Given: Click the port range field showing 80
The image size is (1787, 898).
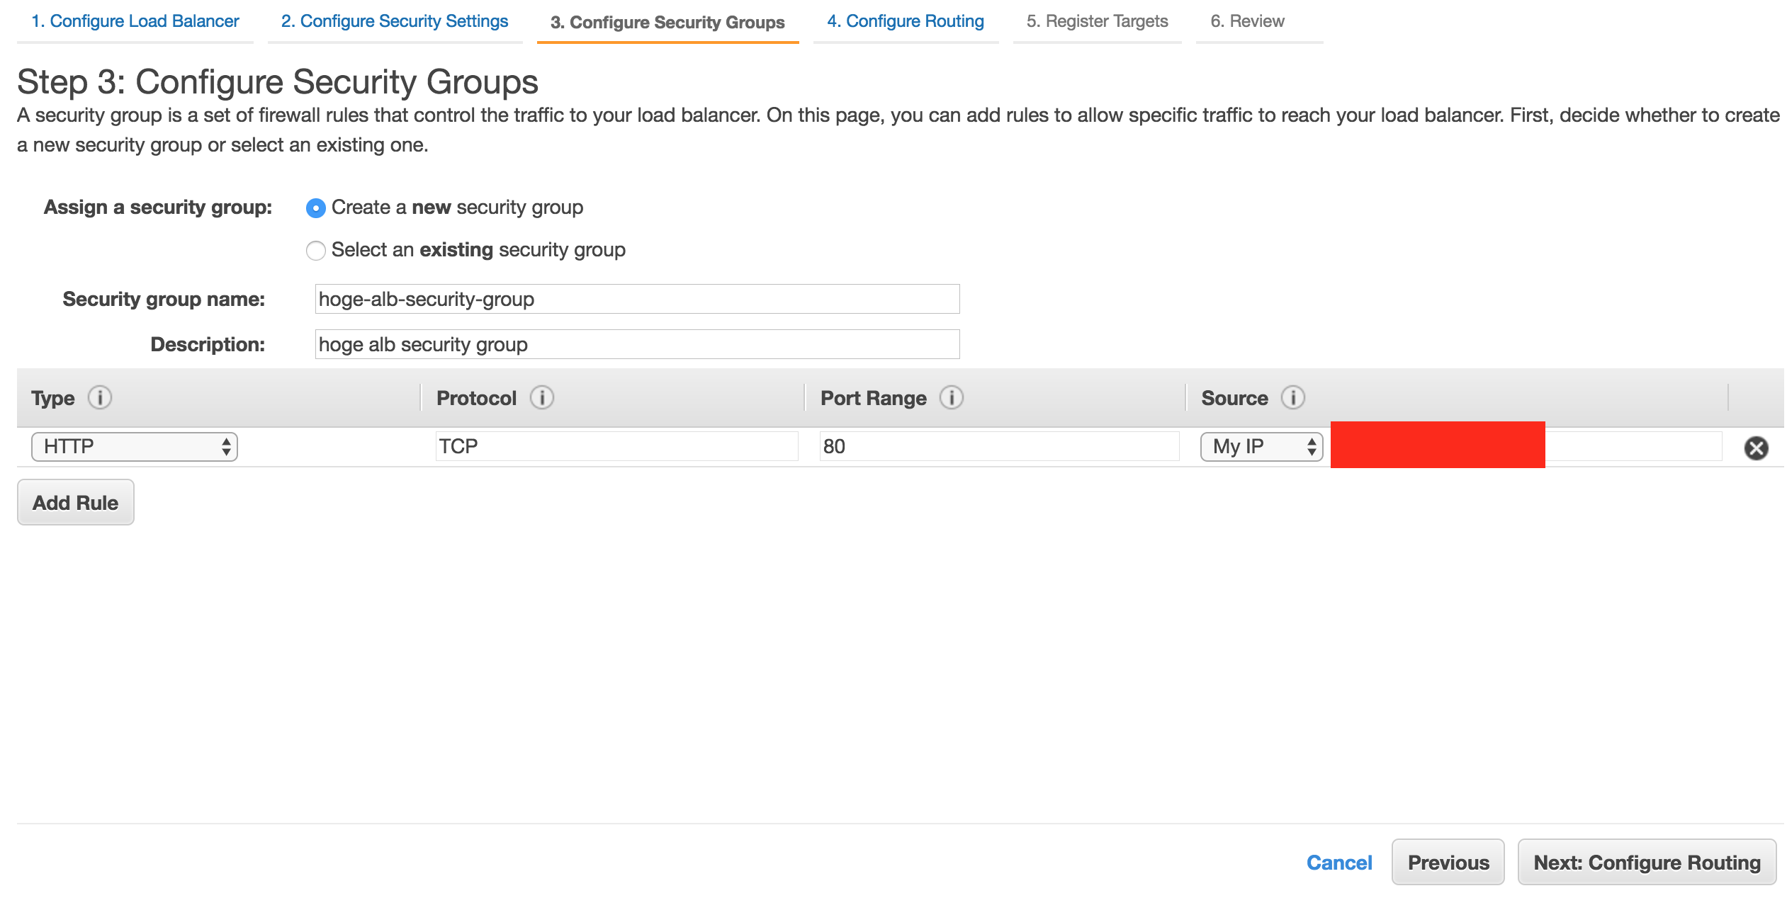Looking at the screenshot, I should (999, 447).
